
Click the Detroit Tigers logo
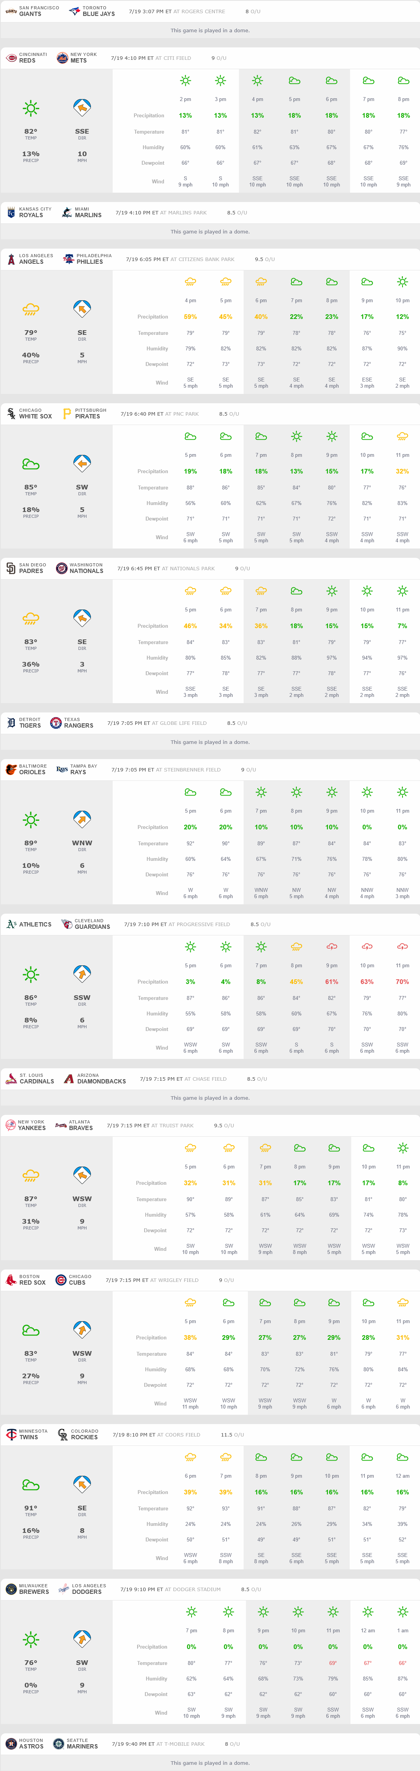11,723
